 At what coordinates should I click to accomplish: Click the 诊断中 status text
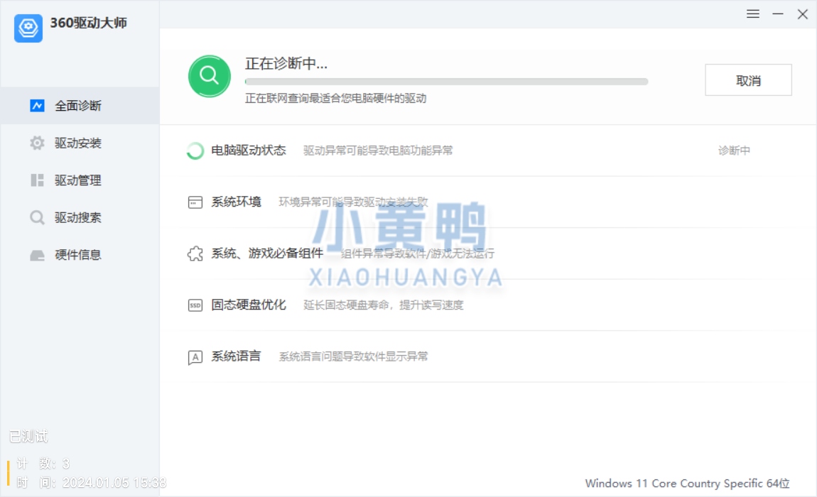[x=734, y=151]
